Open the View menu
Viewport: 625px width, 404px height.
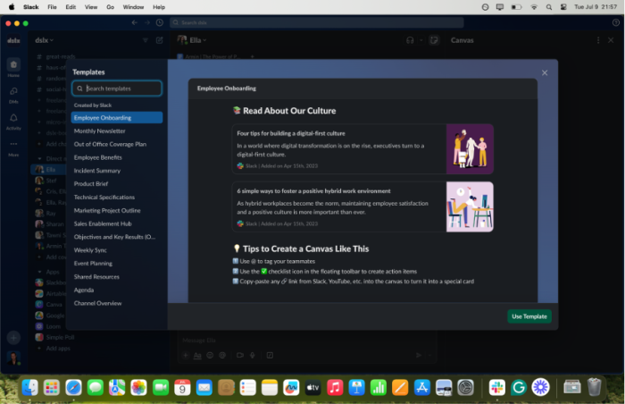(91, 7)
